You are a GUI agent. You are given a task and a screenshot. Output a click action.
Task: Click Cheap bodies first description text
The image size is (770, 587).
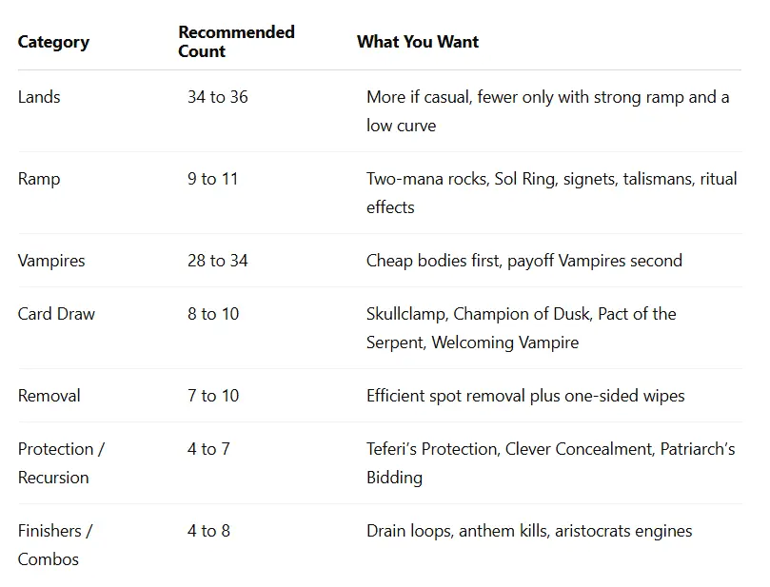pyautogui.click(x=524, y=261)
